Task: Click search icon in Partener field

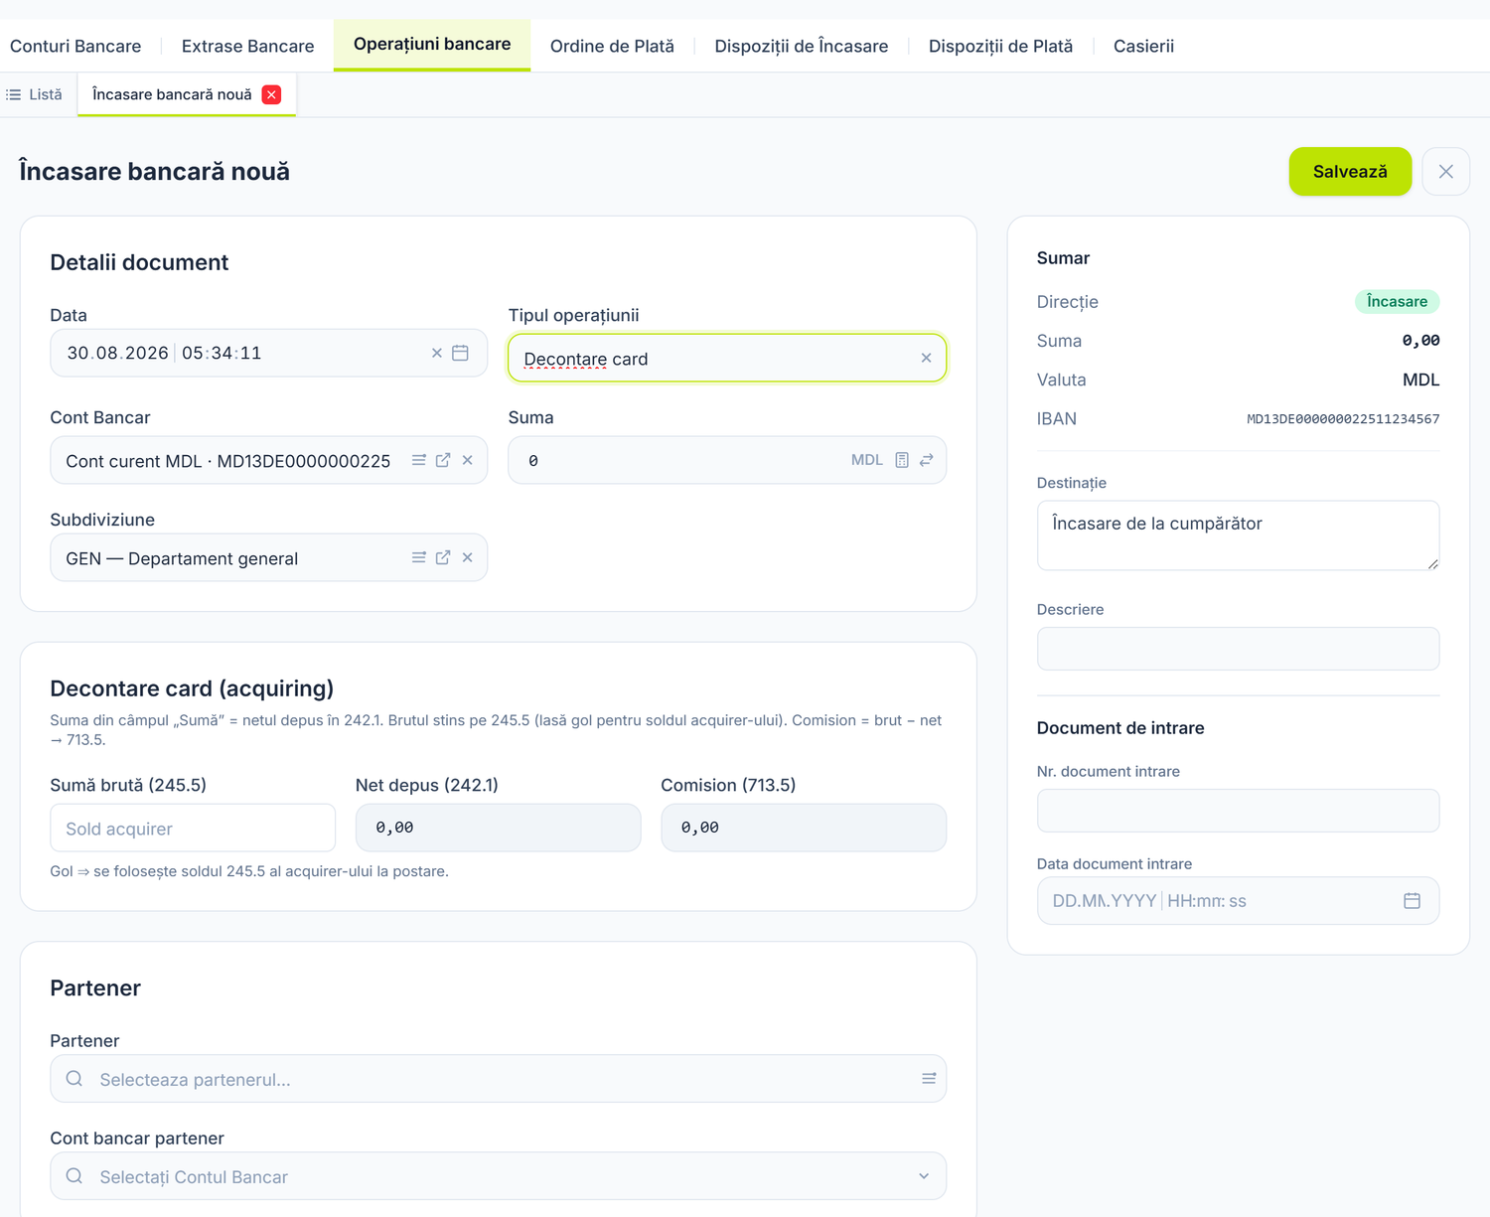Action: 74,1079
